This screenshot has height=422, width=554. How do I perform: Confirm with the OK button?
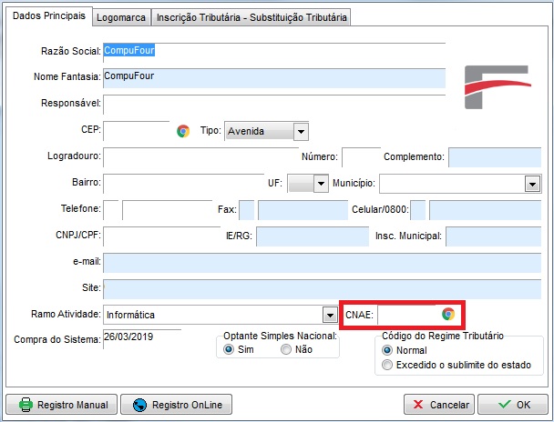pos(512,404)
